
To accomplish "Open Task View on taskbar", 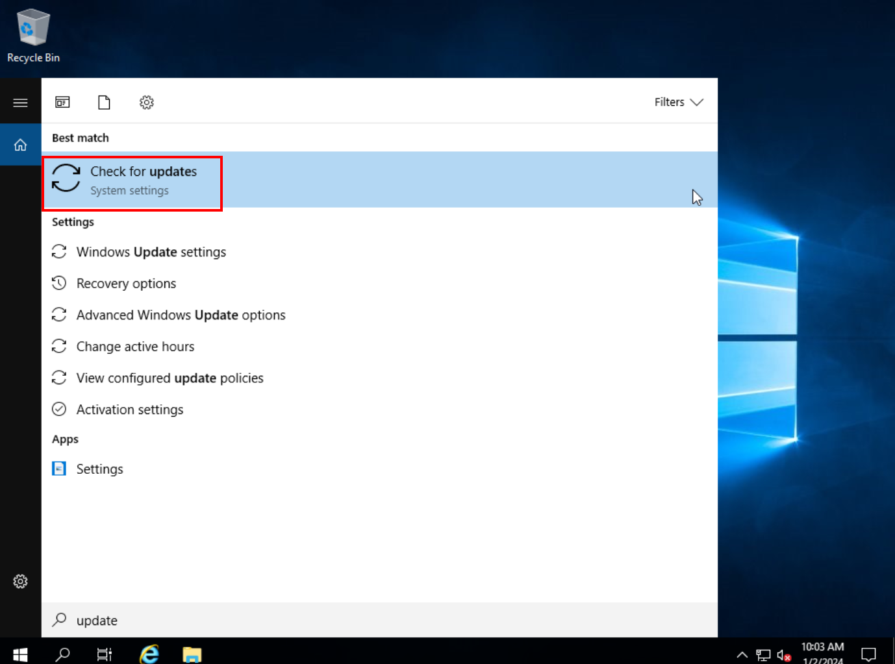I will point(105,654).
